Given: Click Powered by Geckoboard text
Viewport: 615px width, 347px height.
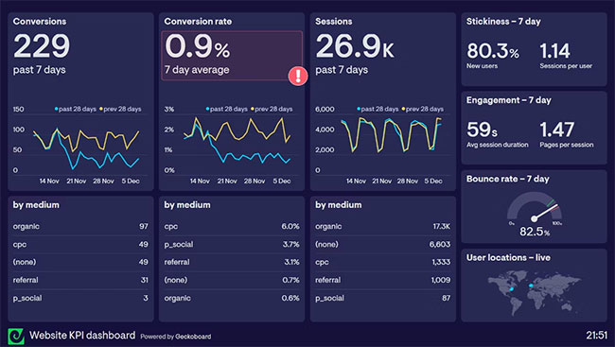Looking at the screenshot, I should 176,337.
